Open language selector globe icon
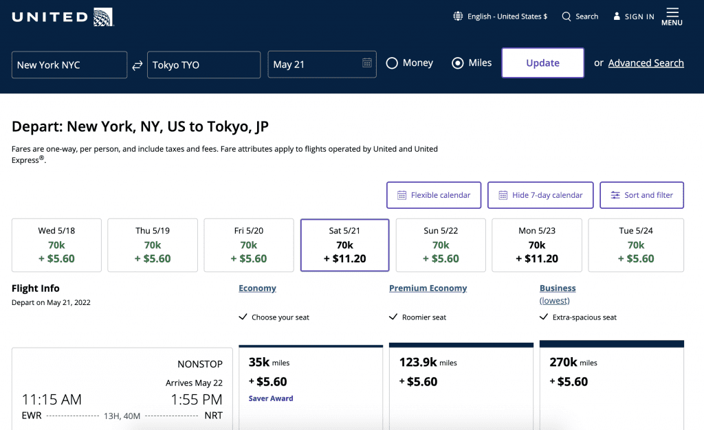The width and height of the screenshot is (704, 430). coord(457,16)
